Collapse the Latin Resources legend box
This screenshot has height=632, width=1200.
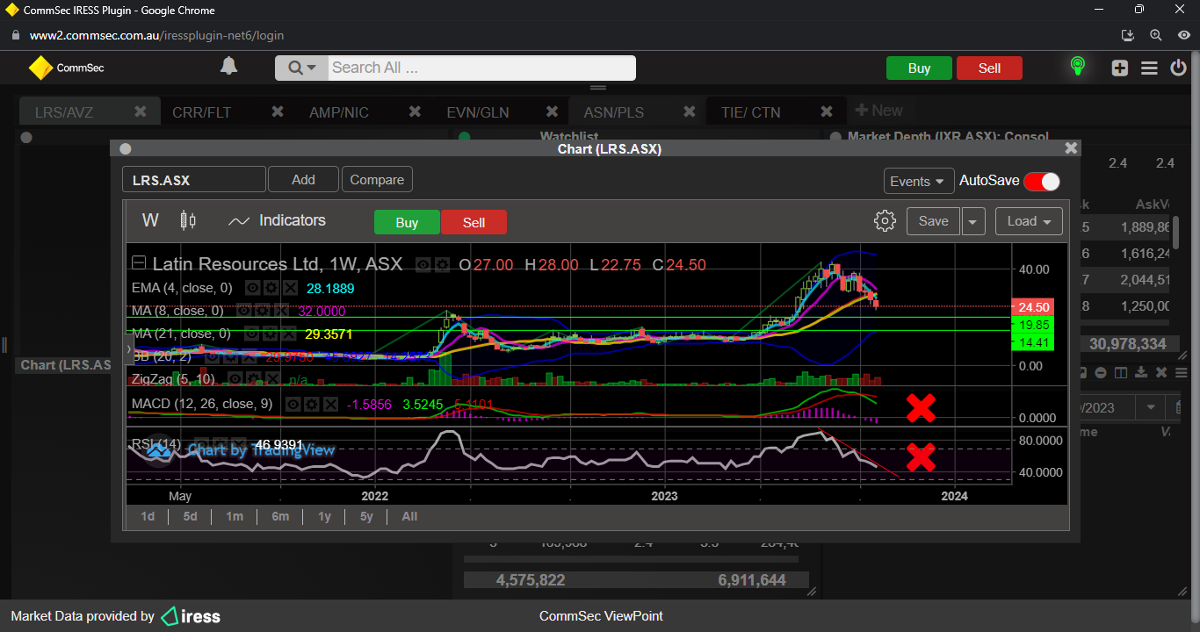click(139, 263)
